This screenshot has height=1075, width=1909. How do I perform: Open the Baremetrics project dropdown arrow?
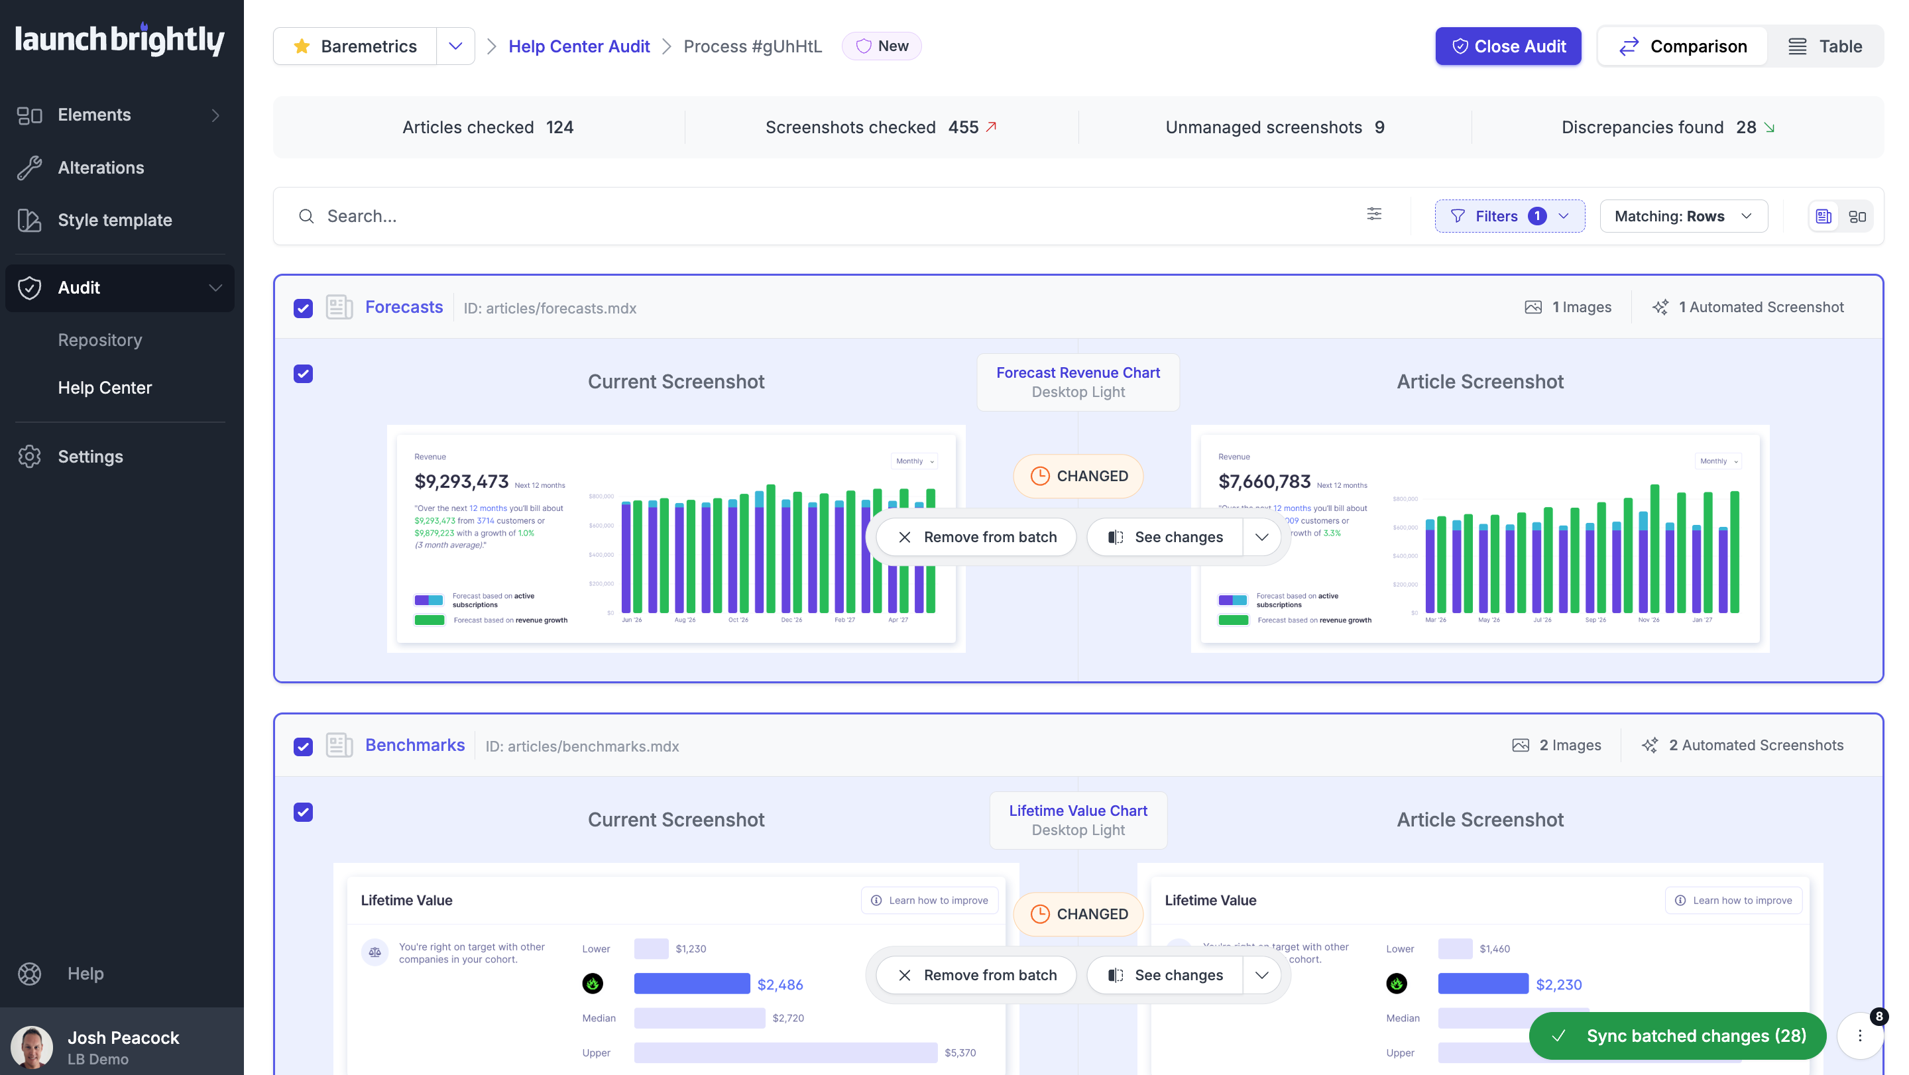pyautogui.click(x=456, y=46)
